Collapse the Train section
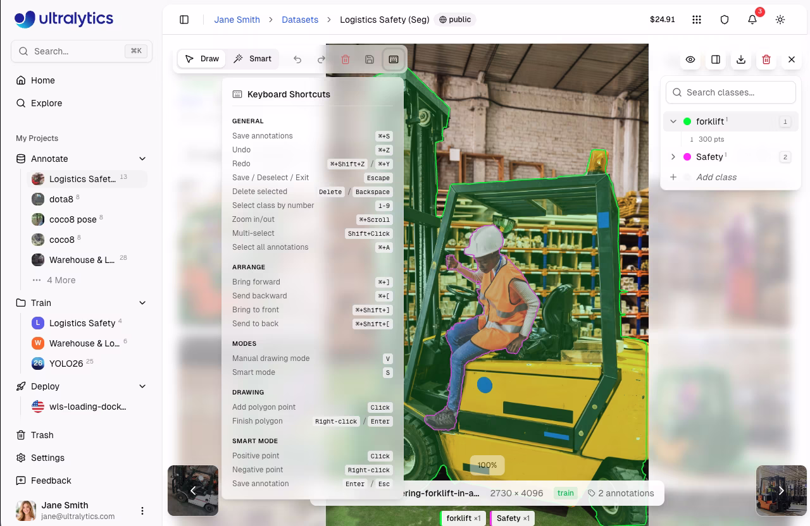Image resolution: width=810 pixels, height=526 pixels. 142,303
